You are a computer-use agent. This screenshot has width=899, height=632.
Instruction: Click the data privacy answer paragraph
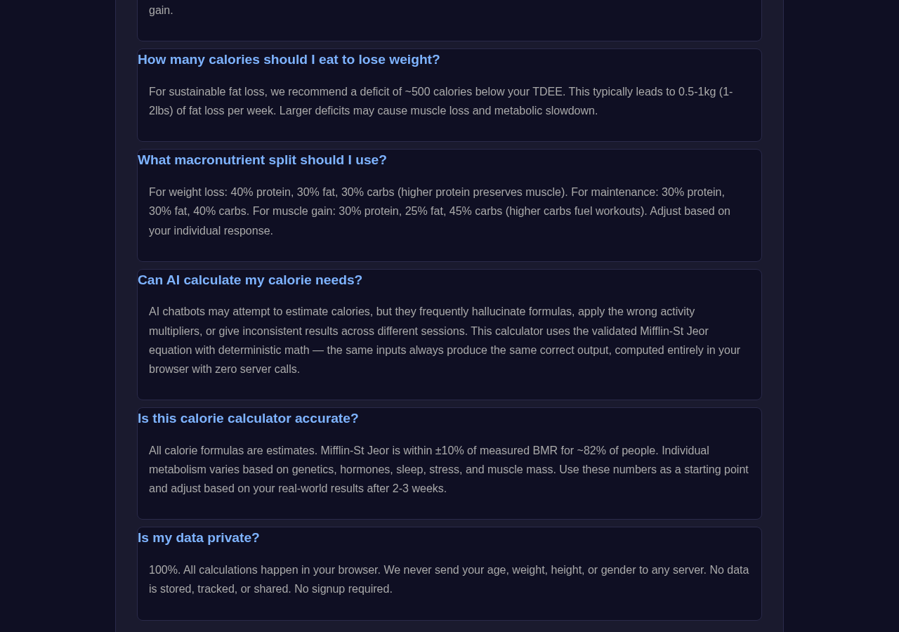click(449, 579)
